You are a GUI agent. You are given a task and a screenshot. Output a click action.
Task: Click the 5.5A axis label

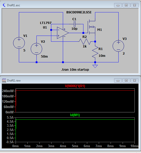point(10,117)
